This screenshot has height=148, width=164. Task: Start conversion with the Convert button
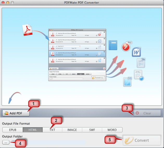(142, 140)
